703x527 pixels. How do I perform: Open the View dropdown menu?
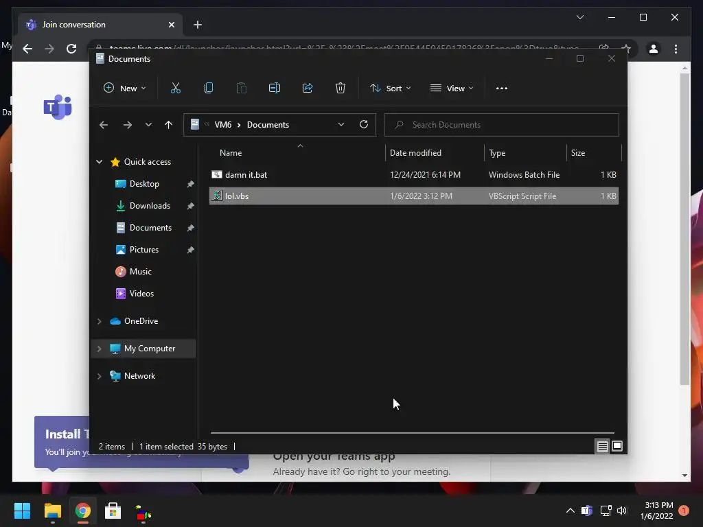(x=452, y=89)
